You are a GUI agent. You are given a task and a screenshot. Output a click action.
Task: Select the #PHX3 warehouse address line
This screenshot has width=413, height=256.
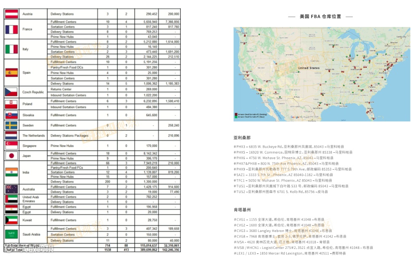289,147
